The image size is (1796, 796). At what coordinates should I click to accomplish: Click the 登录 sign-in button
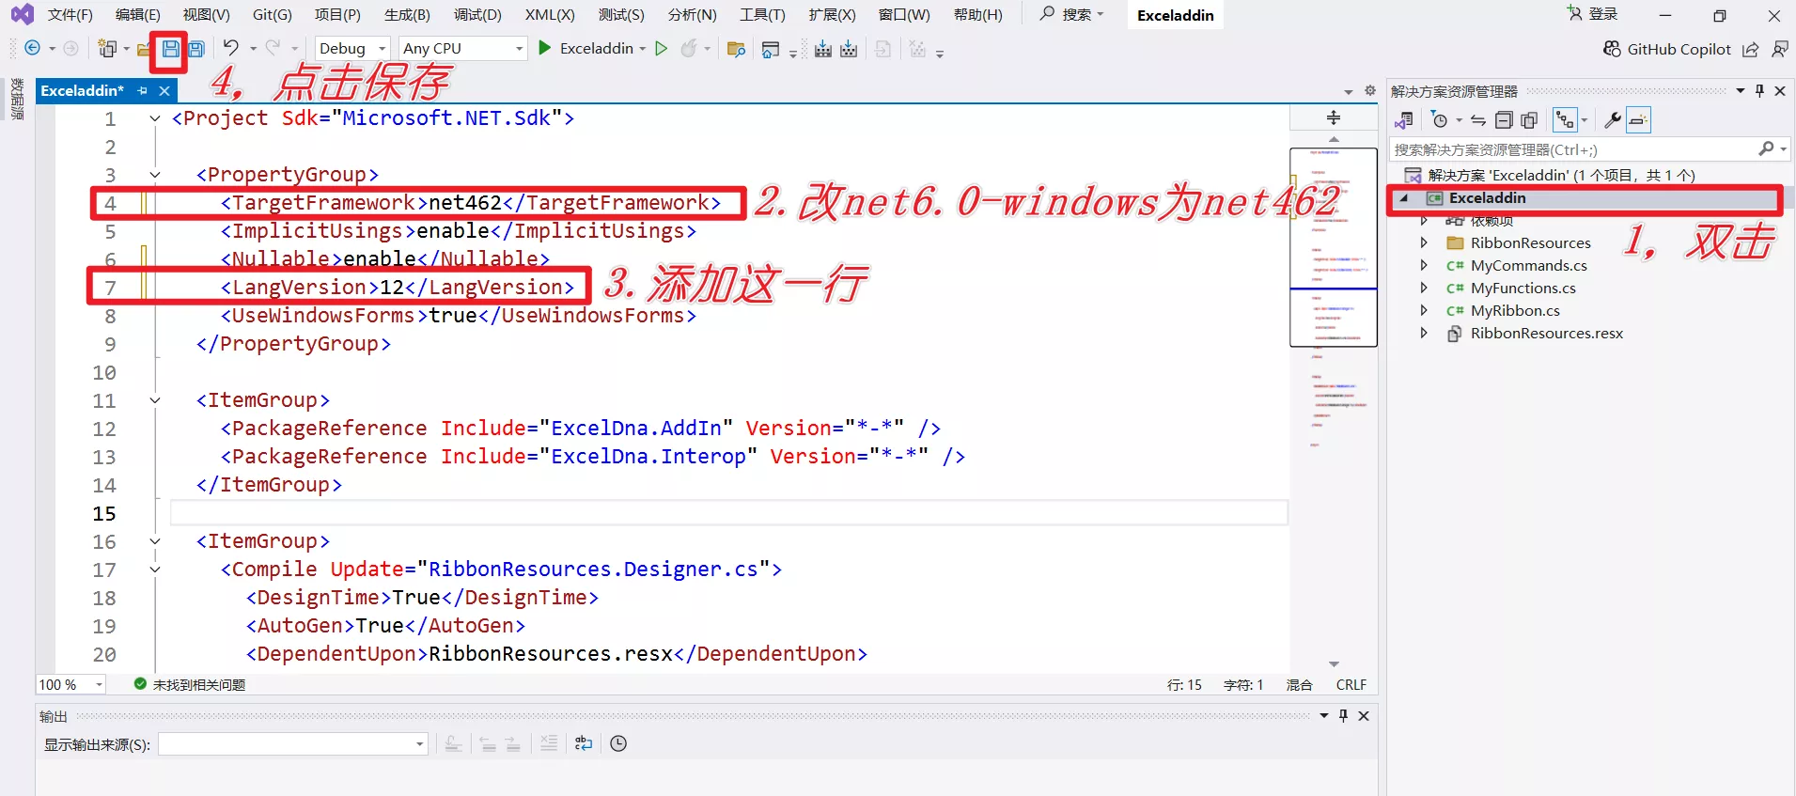[x=1593, y=14]
